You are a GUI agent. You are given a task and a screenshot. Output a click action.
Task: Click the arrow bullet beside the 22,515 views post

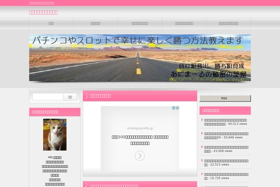pyautogui.click(x=202, y=160)
